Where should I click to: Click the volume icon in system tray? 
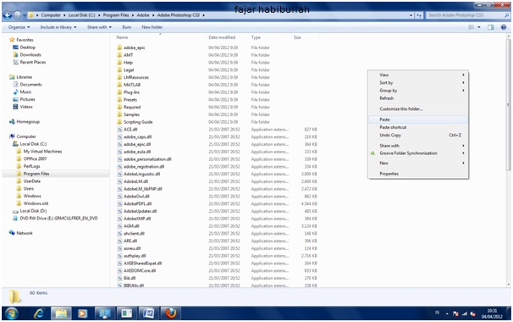[472, 314]
